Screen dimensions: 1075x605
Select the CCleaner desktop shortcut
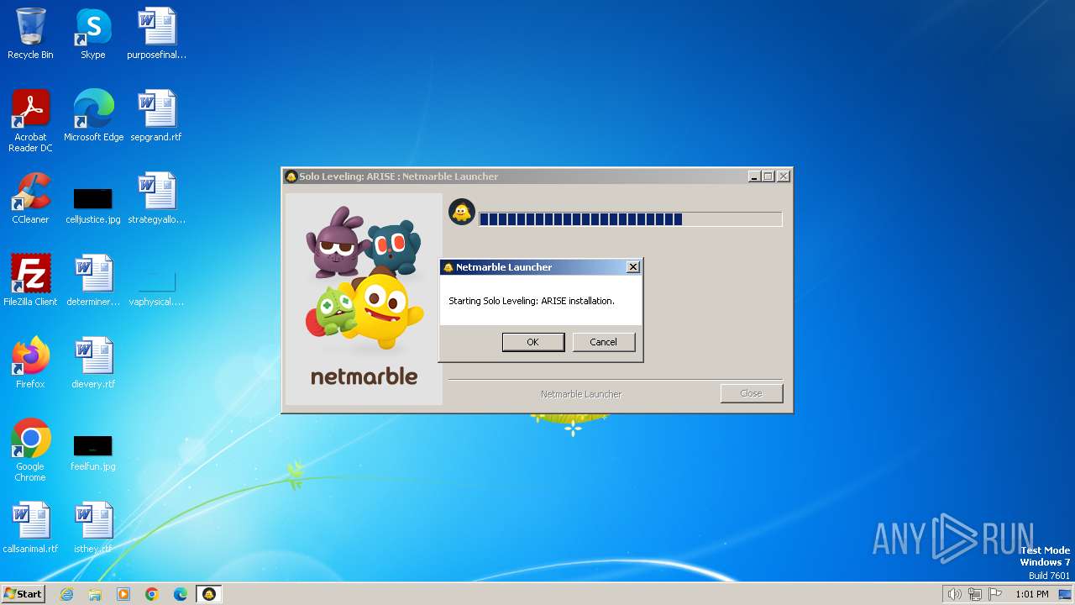click(30, 198)
